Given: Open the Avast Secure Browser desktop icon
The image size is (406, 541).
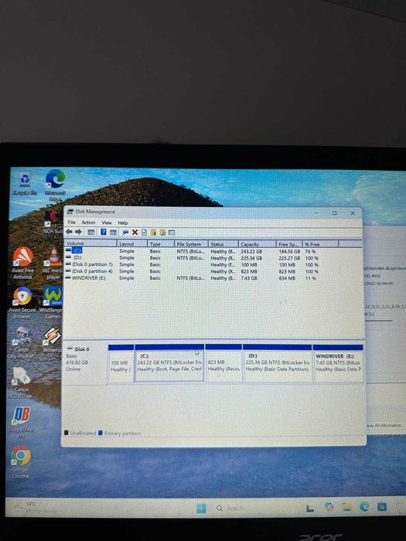Looking at the screenshot, I should (22, 303).
